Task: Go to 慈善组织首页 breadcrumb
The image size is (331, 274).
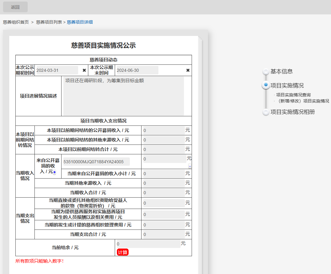Action: coord(16,22)
